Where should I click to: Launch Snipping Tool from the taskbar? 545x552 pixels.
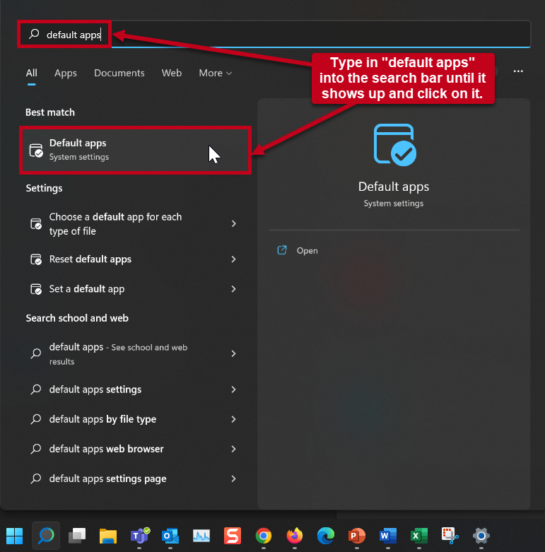point(450,536)
